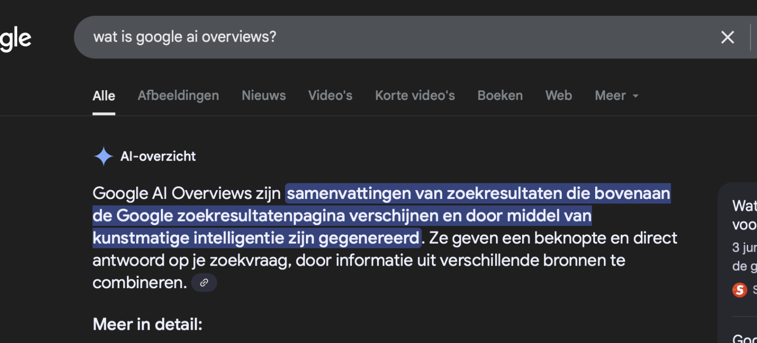Click the text 'Google AI Overviews zijn'
The width and height of the screenshot is (757, 343).
coord(187,194)
